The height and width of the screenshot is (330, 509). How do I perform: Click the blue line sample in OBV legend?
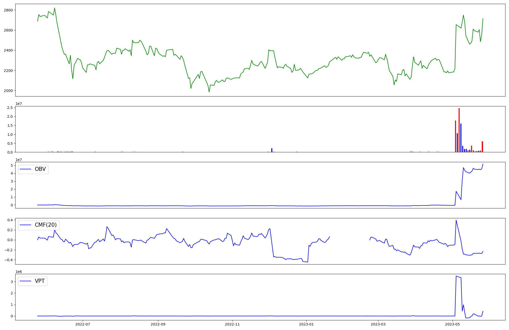click(25, 169)
